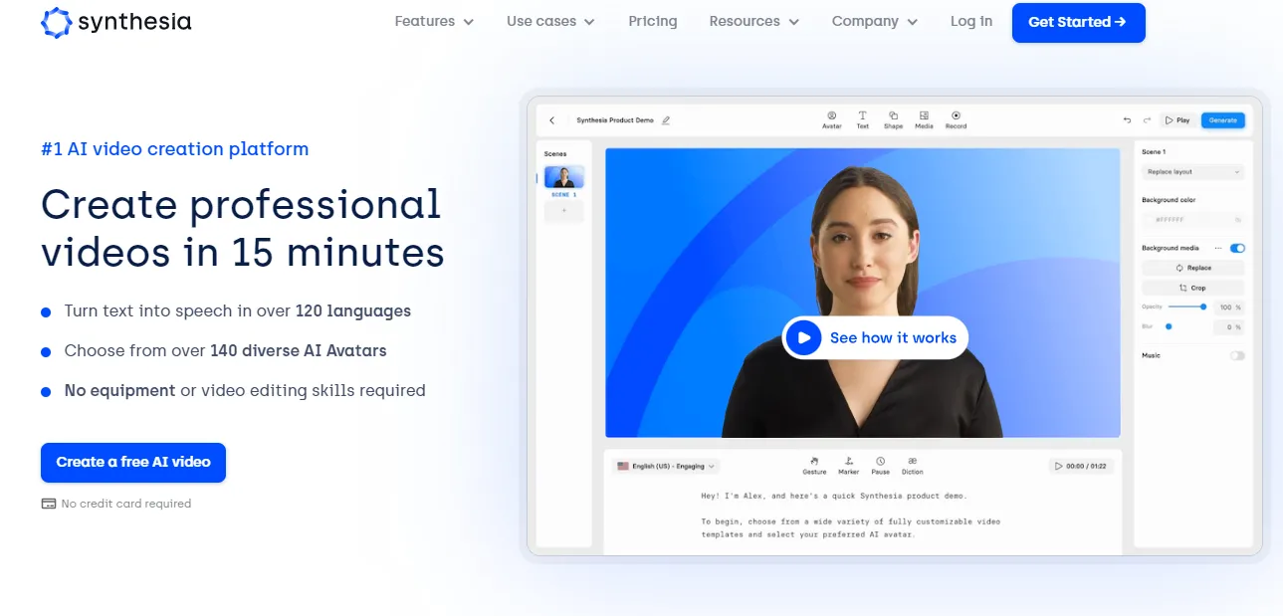Click the Blur 0 % value field
This screenshot has width=1283, height=616.
pyautogui.click(x=1229, y=326)
